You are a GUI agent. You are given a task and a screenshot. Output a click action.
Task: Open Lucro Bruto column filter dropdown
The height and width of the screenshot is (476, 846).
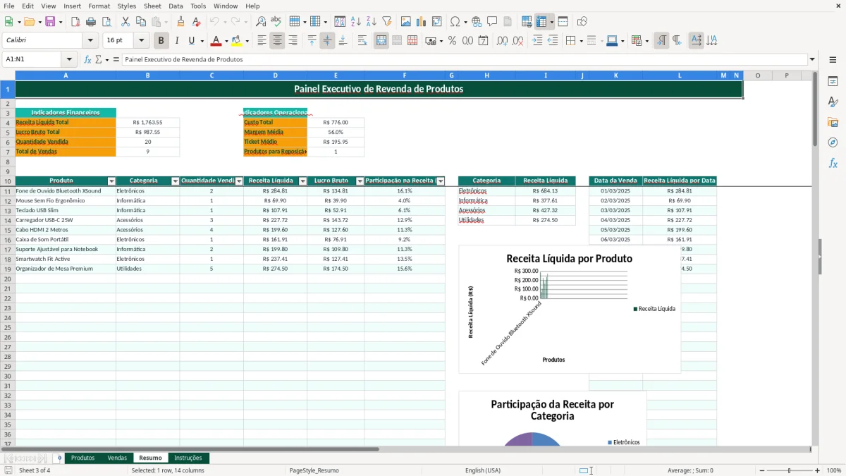click(x=360, y=181)
